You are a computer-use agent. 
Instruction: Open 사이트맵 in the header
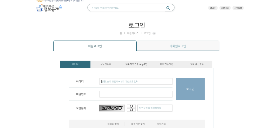238,8
